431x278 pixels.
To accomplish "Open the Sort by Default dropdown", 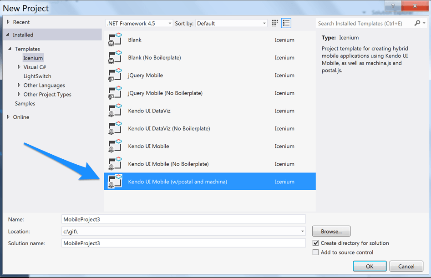I will (x=232, y=23).
